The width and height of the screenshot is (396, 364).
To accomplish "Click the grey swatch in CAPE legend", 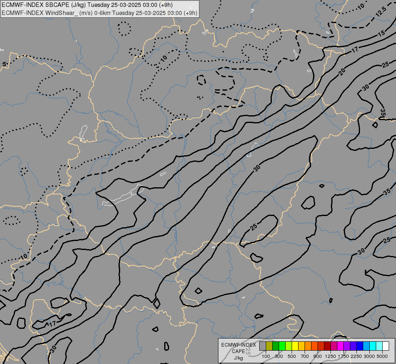I will coord(263,346).
